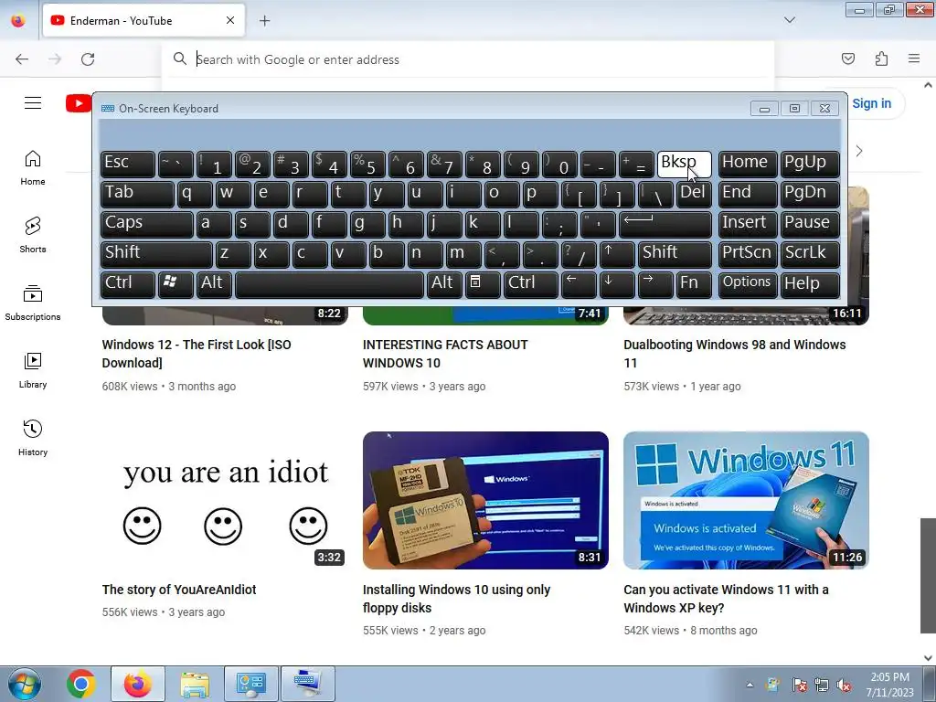Go back with Firefox back arrow

22,59
